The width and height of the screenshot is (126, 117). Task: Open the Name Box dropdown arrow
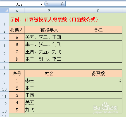[41, 4]
